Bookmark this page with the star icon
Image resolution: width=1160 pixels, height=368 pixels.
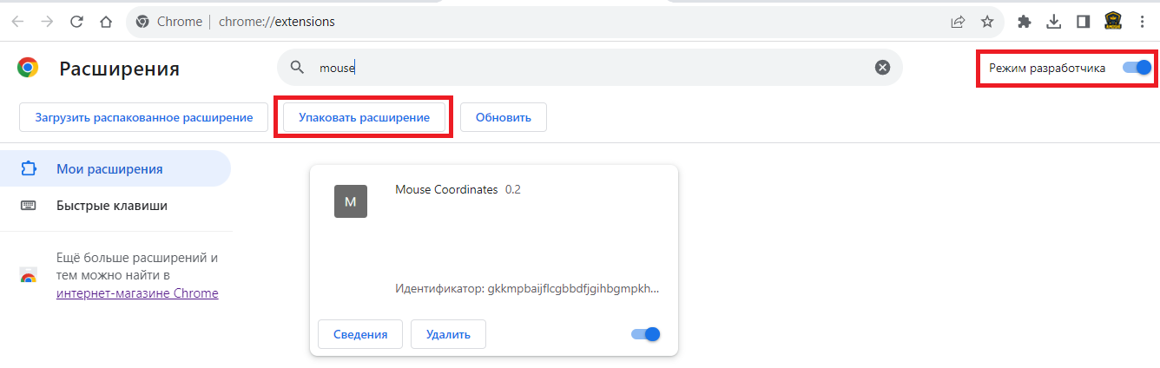(x=987, y=22)
